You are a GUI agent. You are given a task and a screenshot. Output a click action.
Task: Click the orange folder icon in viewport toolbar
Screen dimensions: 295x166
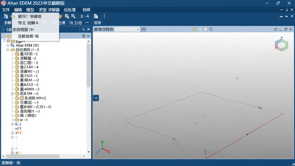click(194, 29)
